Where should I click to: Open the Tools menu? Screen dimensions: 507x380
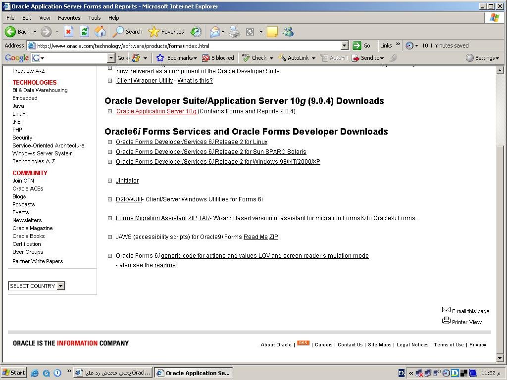click(x=95, y=18)
